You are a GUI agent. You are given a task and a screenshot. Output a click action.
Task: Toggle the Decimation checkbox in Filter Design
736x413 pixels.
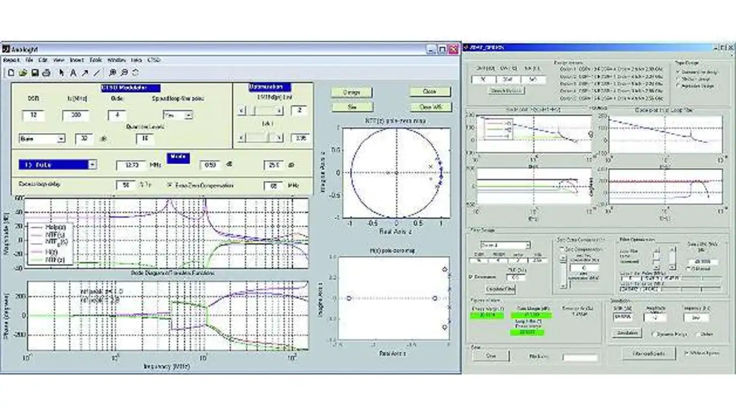[471, 277]
